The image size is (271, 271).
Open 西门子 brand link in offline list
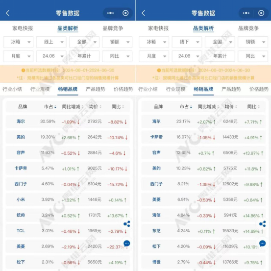(156, 184)
